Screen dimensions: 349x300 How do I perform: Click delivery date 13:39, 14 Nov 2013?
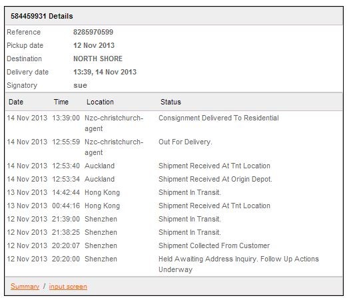tap(105, 72)
